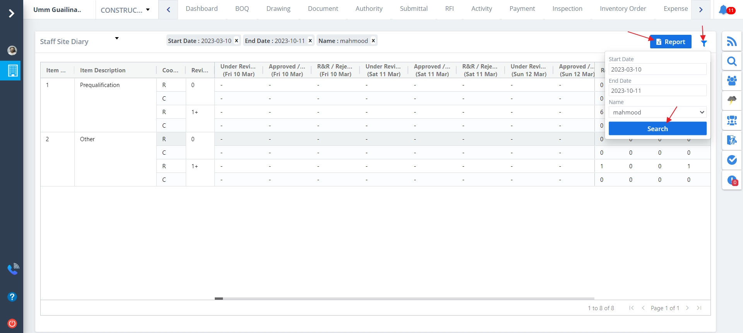Click the RSS feed icon in right sidebar
Screen dimensions: 743x333
(731, 41)
